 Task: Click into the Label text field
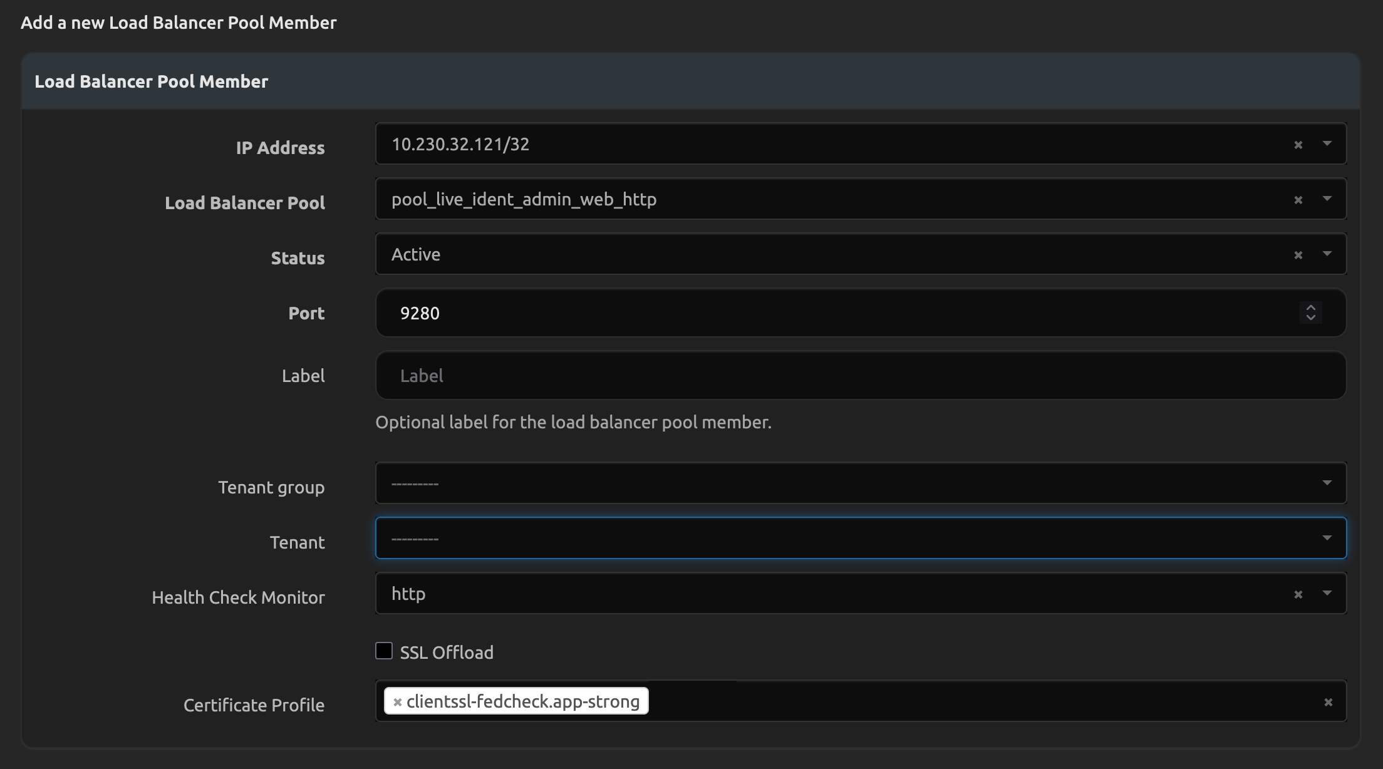coord(859,376)
